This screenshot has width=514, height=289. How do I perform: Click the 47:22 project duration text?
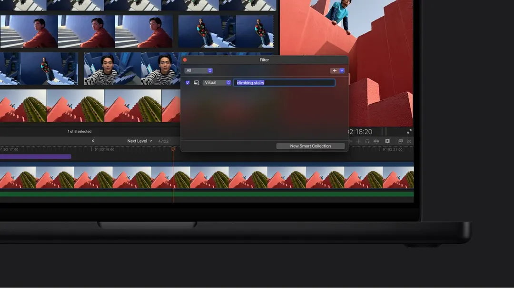pyautogui.click(x=163, y=141)
